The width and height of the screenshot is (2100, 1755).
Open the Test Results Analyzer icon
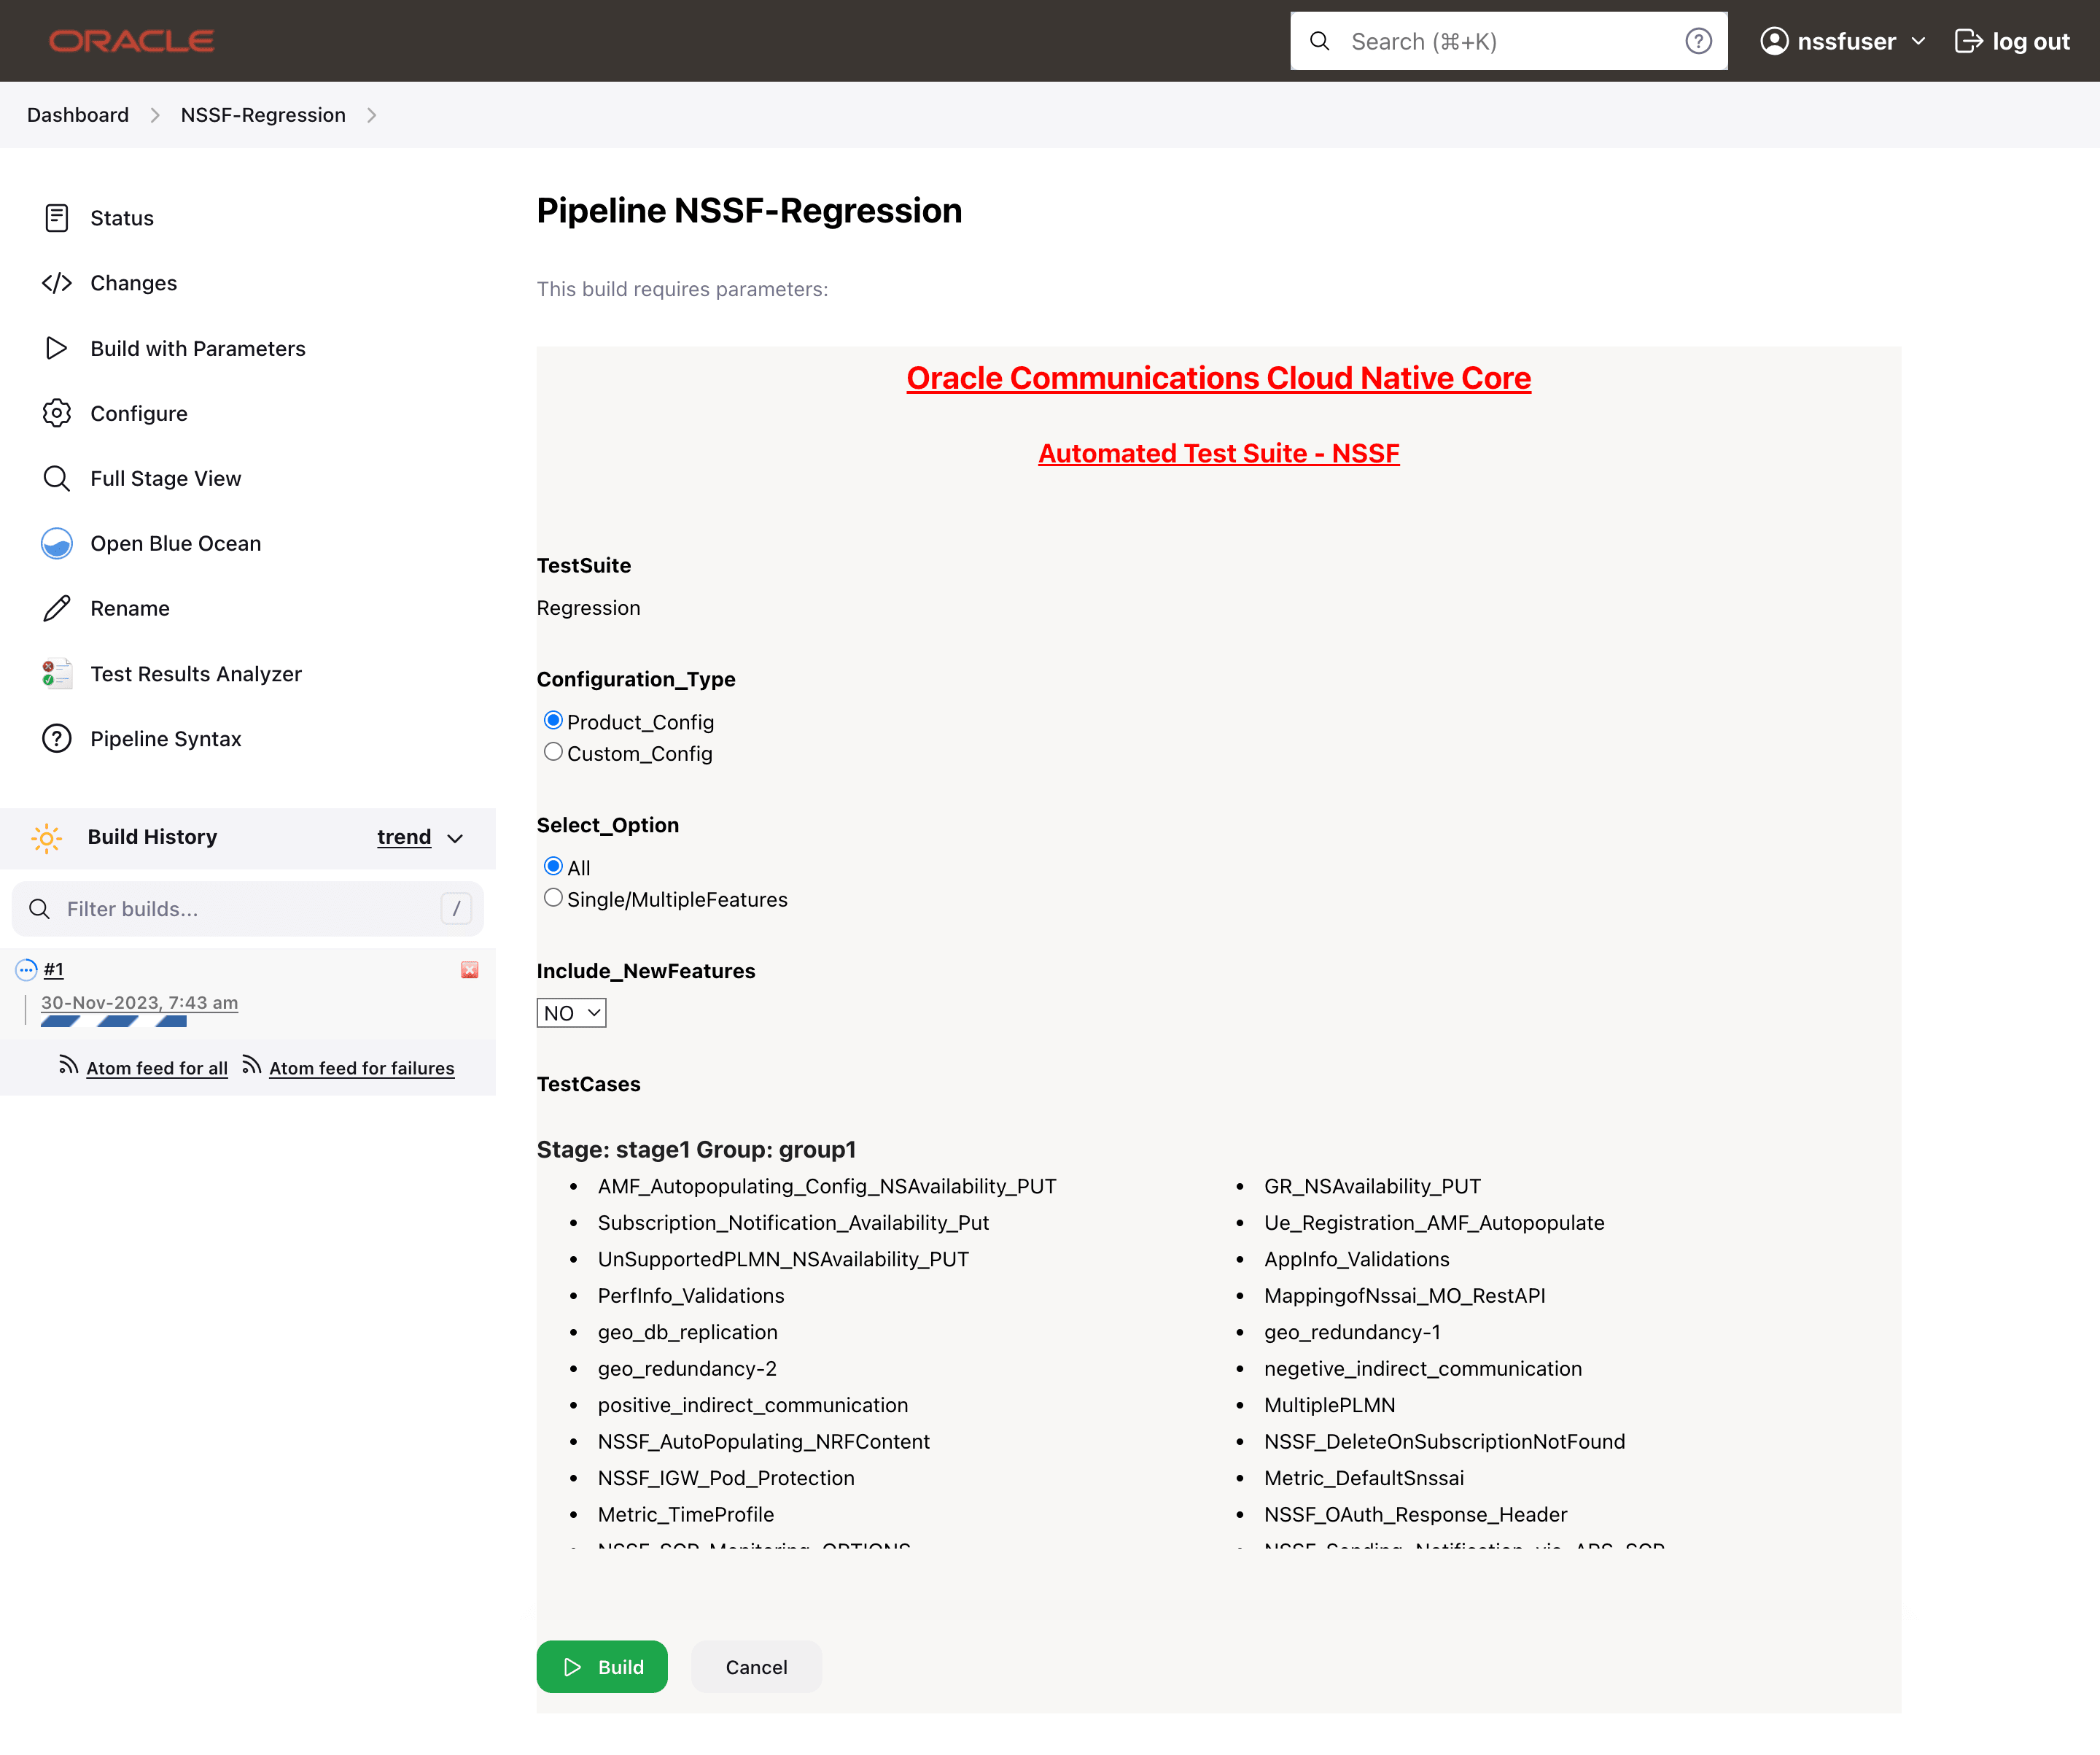pyautogui.click(x=57, y=673)
